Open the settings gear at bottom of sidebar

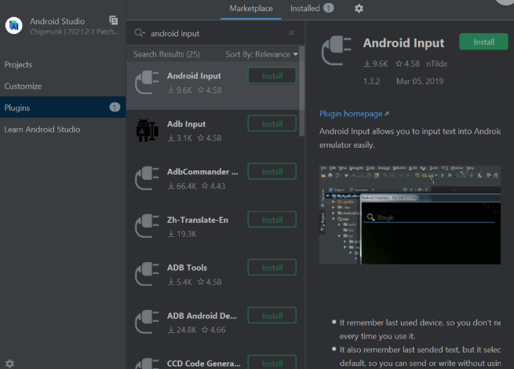click(10, 364)
